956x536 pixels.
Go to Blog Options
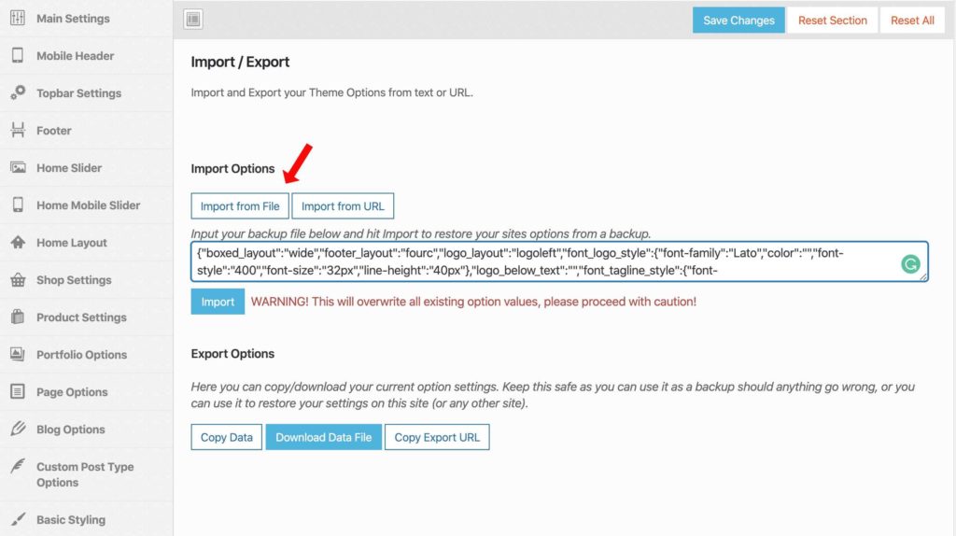point(87,429)
